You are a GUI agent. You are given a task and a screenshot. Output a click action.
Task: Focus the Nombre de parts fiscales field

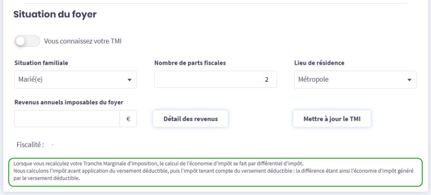[x=215, y=79]
